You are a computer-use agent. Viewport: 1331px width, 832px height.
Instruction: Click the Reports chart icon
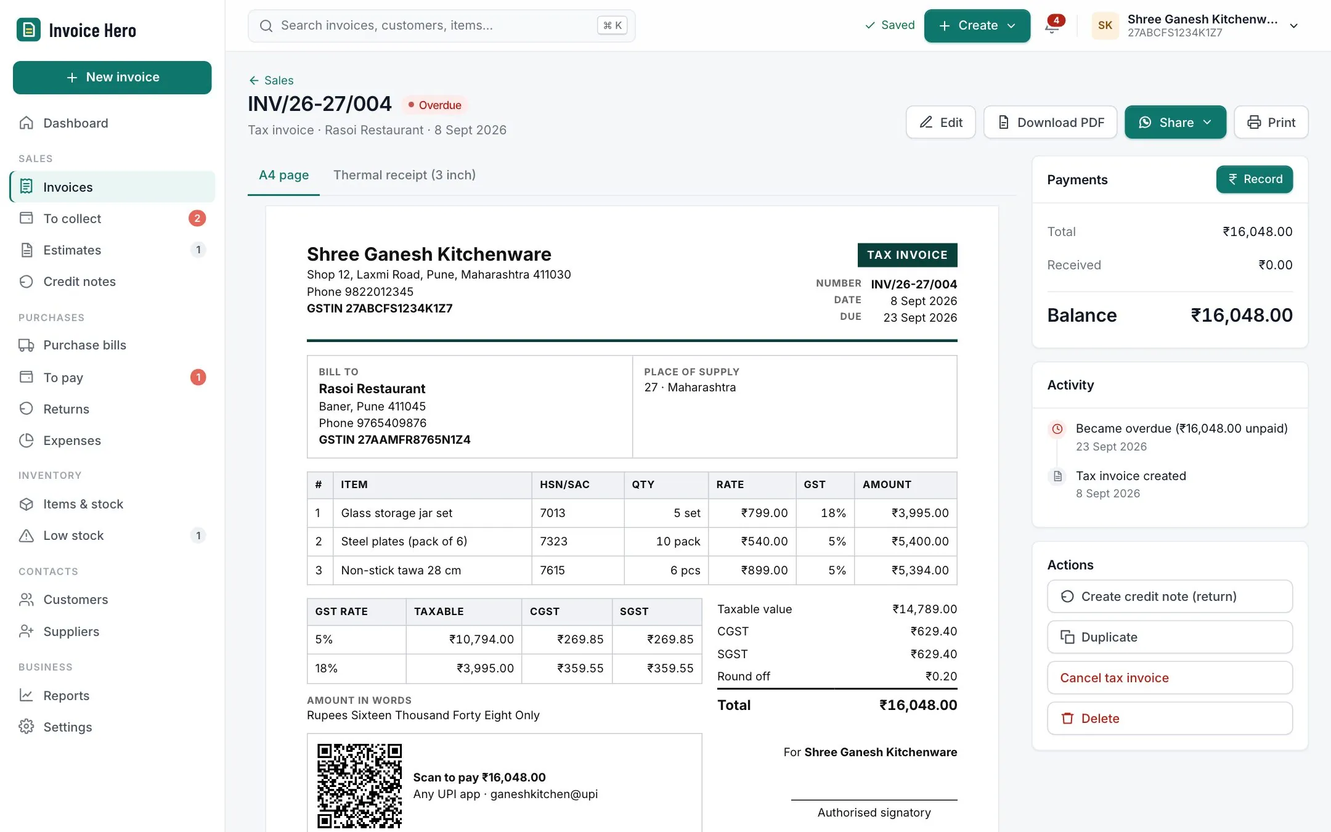click(26, 696)
